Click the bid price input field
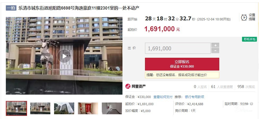This screenshot has height=119, width=259. (178, 48)
